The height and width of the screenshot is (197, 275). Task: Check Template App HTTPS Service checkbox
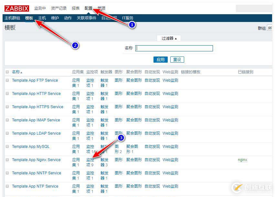(x=7, y=107)
